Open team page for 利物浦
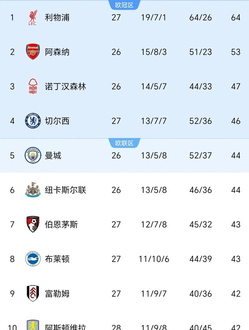The width and height of the screenshot is (249, 330). (57, 17)
